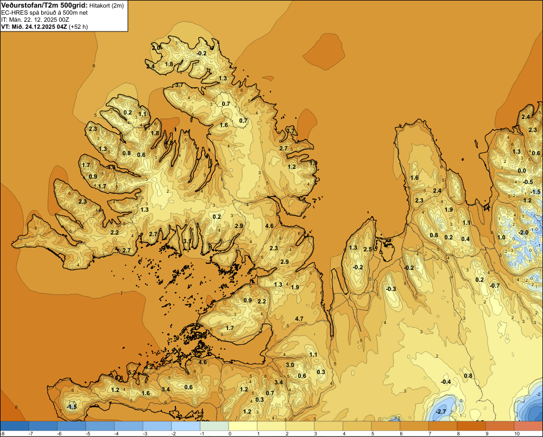
Task: Click the -8 tick label on the legend scale
Action: pos(2,434)
